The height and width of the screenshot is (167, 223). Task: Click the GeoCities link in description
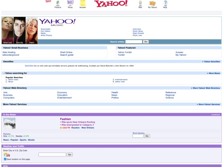coord(29,66)
